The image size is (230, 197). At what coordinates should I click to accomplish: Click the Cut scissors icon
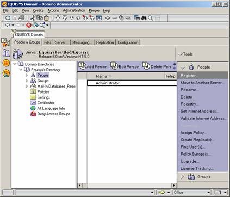[33, 18]
